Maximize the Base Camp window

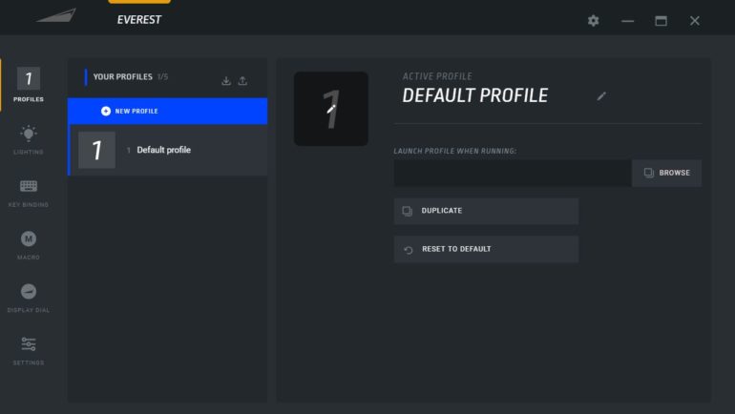661,21
